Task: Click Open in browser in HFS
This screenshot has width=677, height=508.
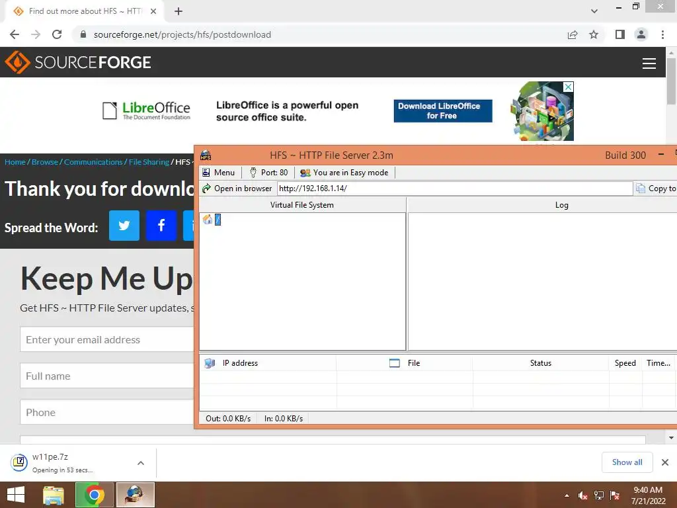Action: pyautogui.click(x=237, y=189)
